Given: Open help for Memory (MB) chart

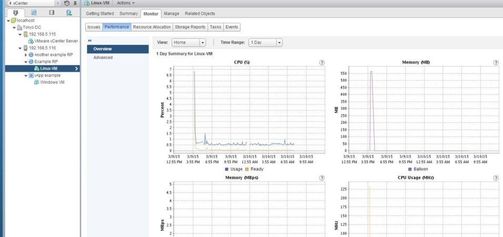Looking at the screenshot, I should [x=496, y=63].
